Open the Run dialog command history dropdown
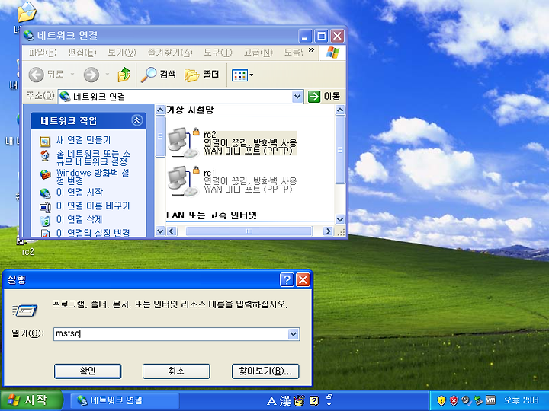 click(x=294, y=334)
